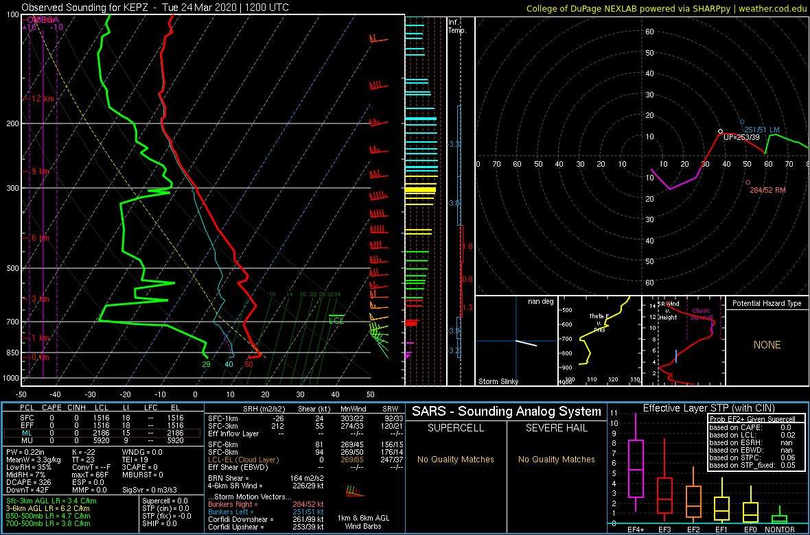Click the '3-6km AGL LR = 6.2 C/km' line
Viewport: 810px width, 535px height.
tap(49, 508)
